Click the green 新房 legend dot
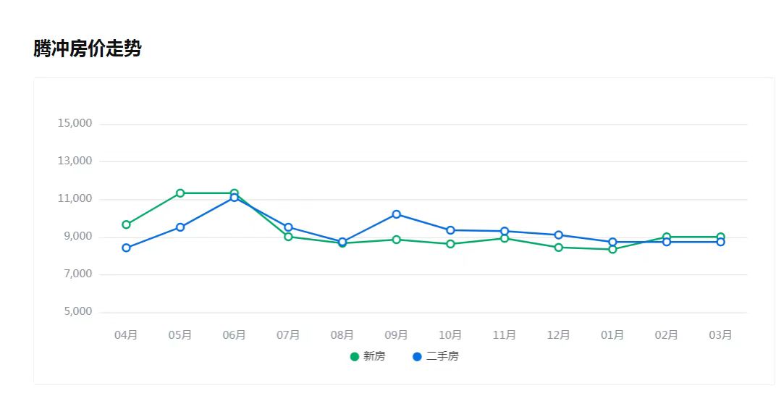 (x=354, y=356)
